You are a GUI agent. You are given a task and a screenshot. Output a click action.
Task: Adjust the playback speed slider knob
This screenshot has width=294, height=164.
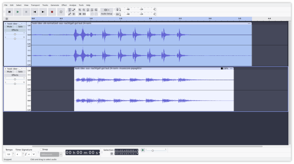point(153,151)
